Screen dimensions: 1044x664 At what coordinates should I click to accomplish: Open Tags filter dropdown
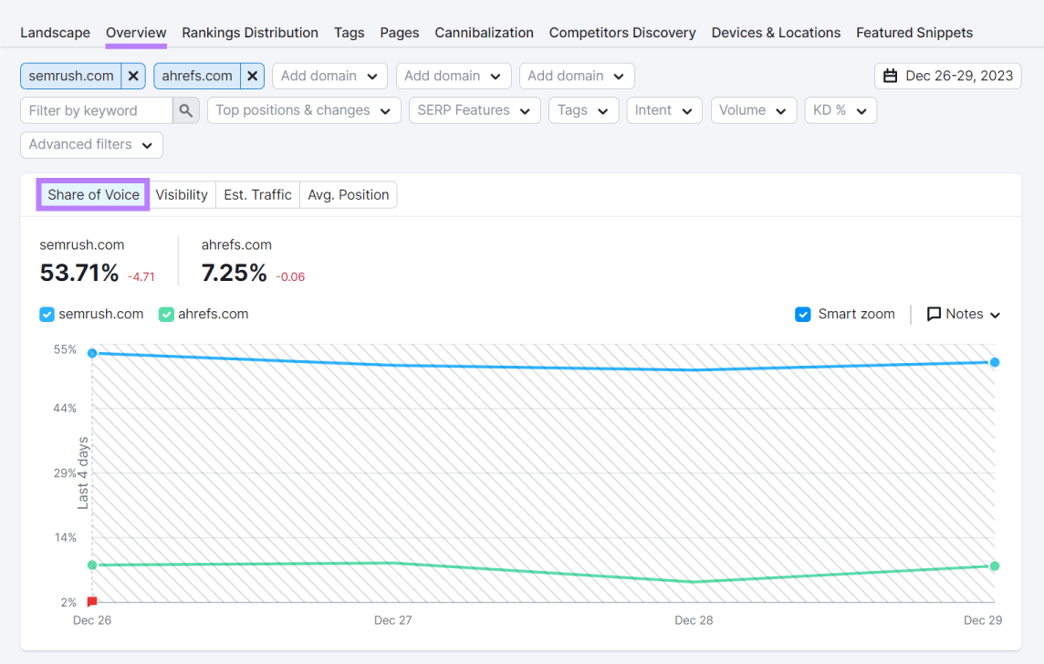pyautogui.click(x=583, y=110)
